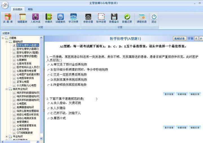Show answer for question 2
The width and height of the screenshot is (203, 143).
(x=169, y=128)
